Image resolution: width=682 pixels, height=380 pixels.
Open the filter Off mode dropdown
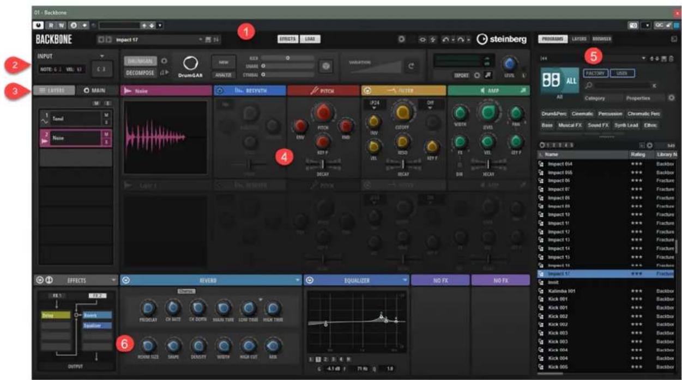coord(430,105)
